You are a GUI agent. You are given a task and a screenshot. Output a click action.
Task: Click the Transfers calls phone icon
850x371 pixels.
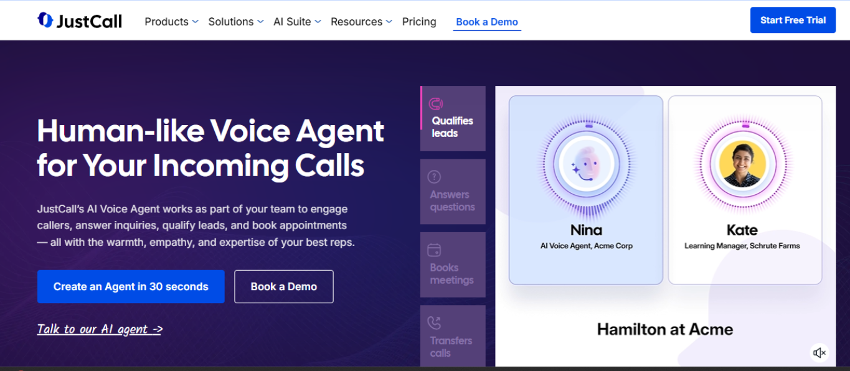tap(434, 323)
